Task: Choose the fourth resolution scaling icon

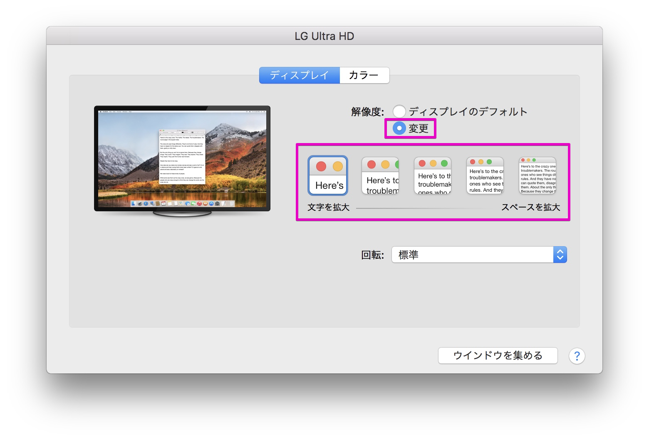Action: point(485,176)
